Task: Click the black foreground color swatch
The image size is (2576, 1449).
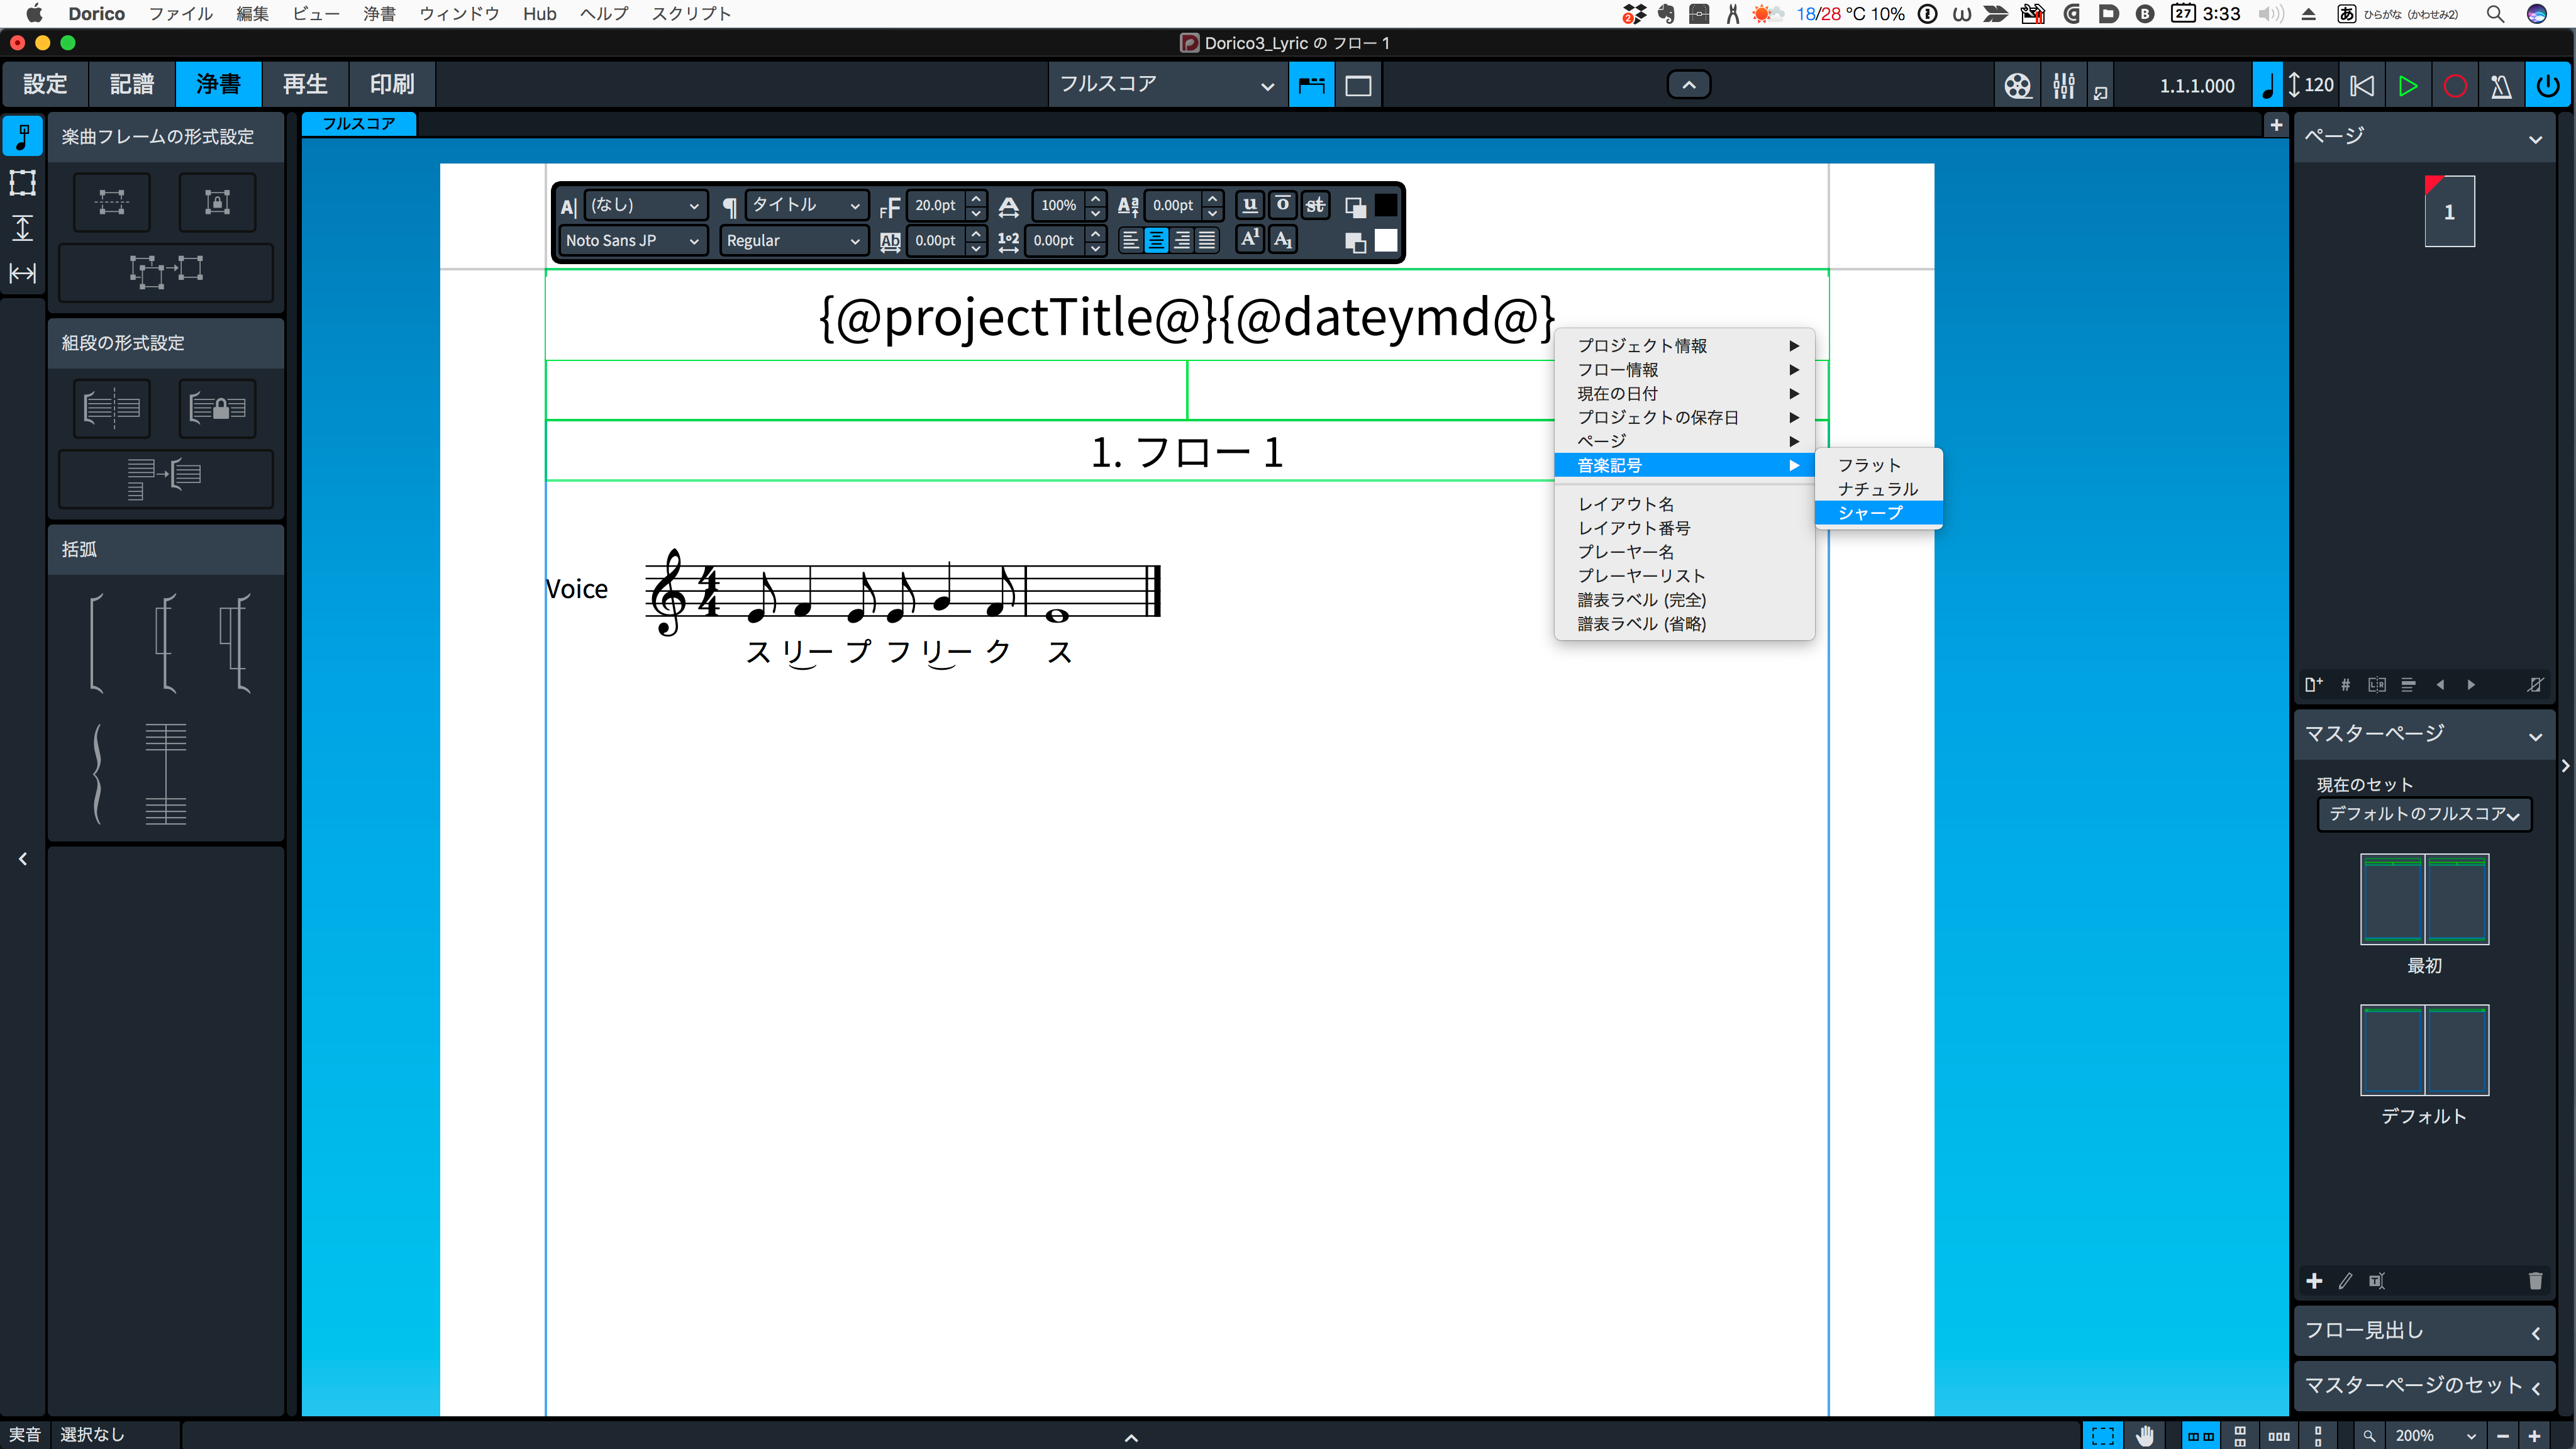Action: (x=1385, y=205)
